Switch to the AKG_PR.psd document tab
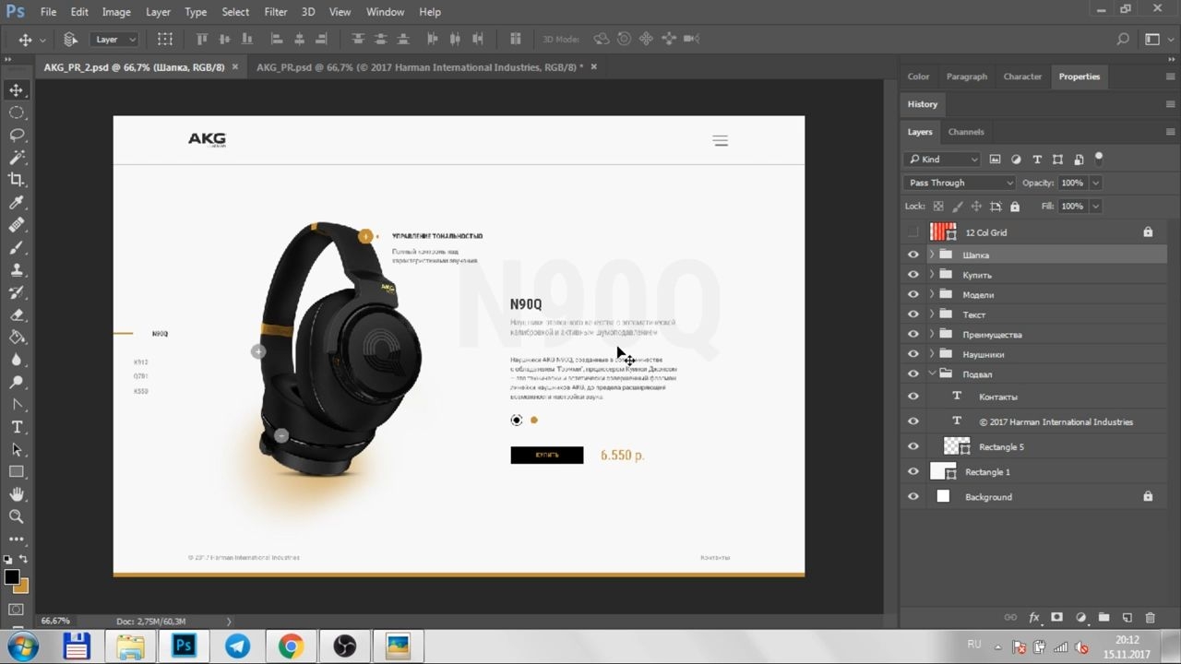 pyautogui.click(x=419, y=67)
